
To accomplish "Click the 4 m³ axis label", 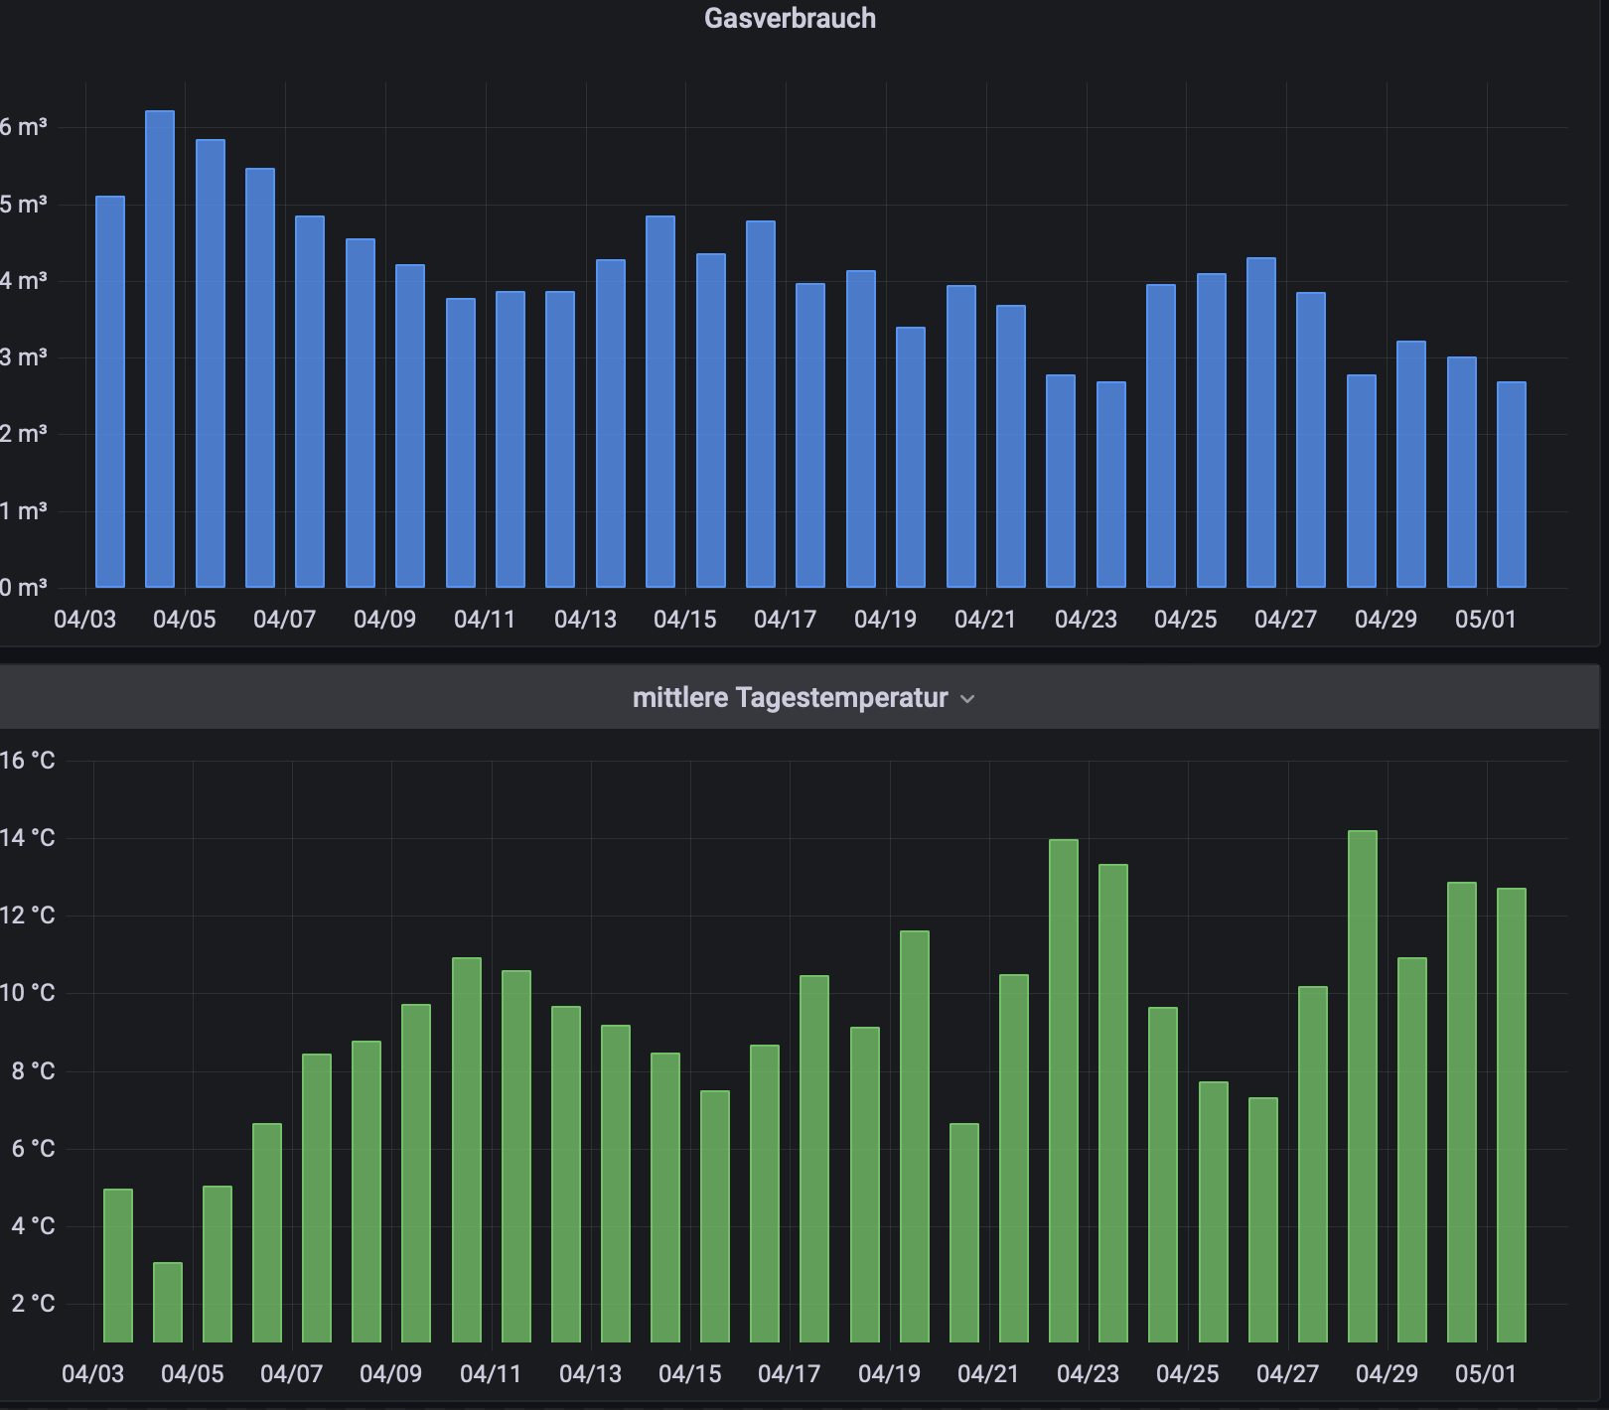I will pos(24,281).
